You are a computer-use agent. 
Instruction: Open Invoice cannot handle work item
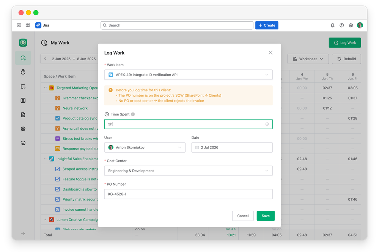coord(80,210)
